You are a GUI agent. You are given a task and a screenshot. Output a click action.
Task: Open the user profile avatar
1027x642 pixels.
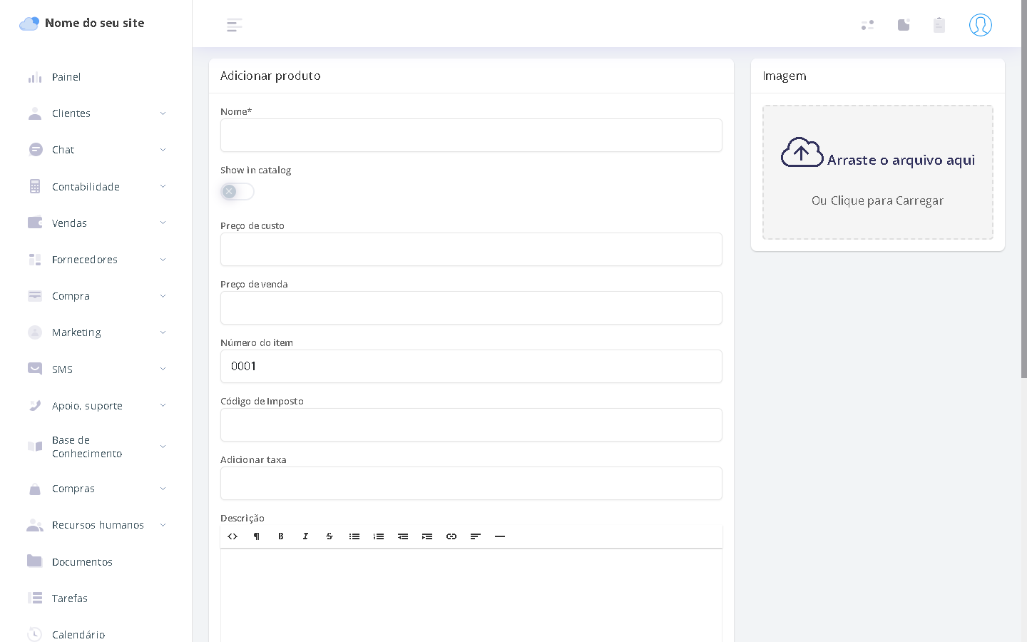(980, 25)
